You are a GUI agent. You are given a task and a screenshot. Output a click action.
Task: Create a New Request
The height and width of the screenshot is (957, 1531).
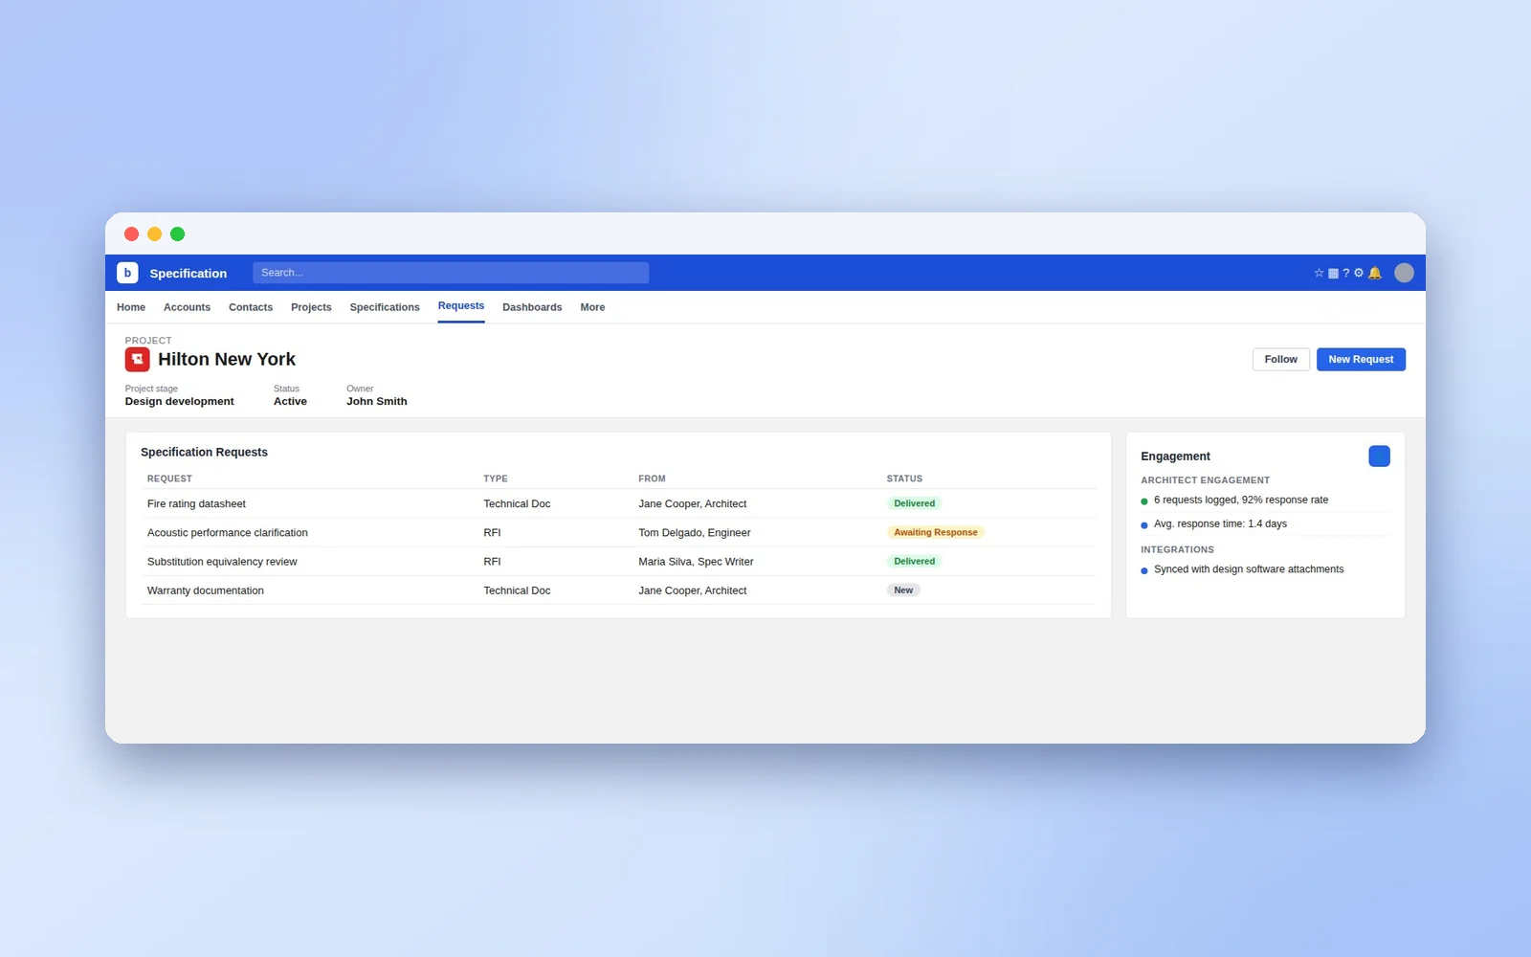[1361, 360]
